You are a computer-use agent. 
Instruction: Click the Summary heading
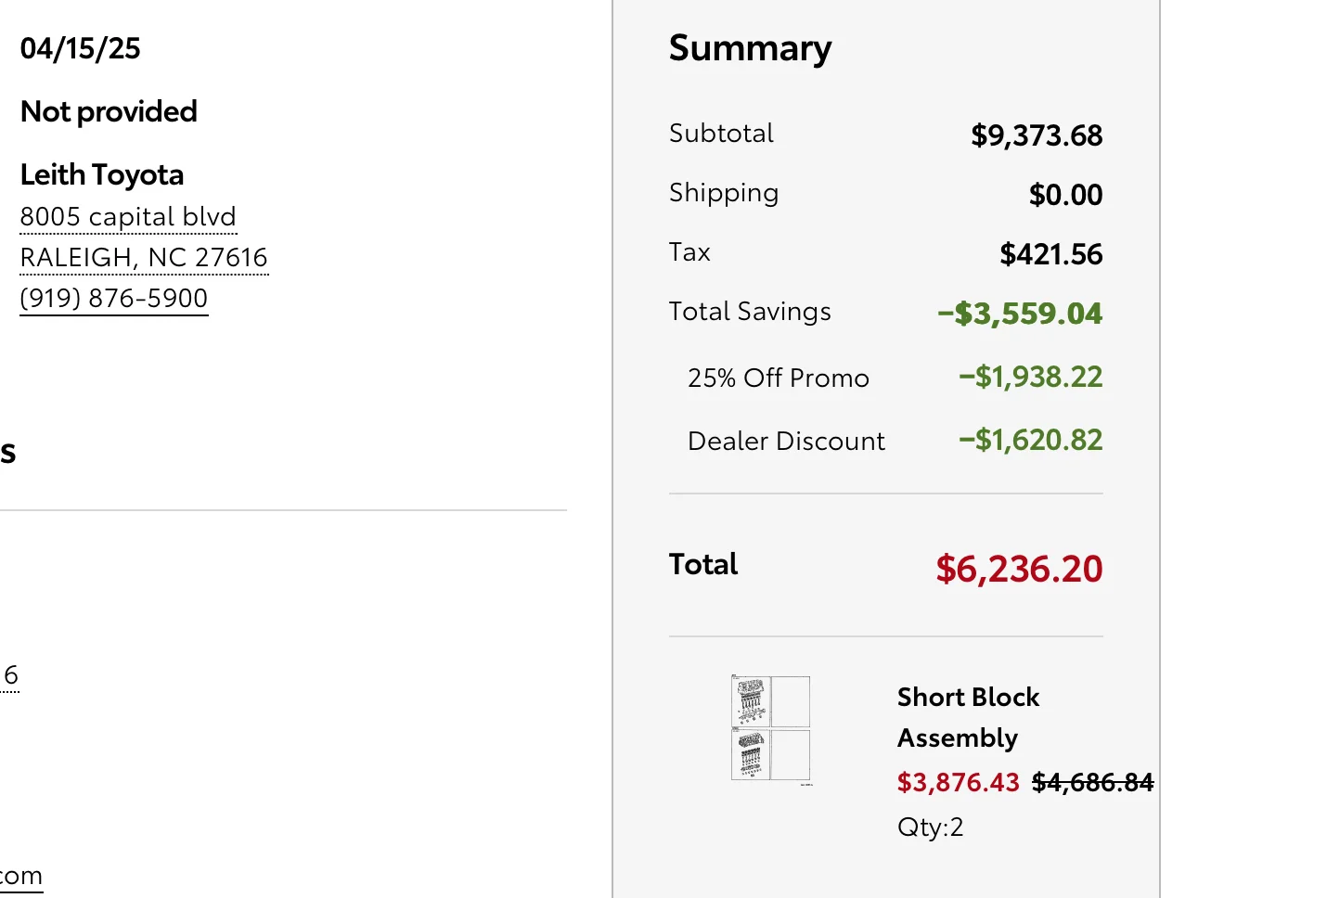(x=750, y=48)
